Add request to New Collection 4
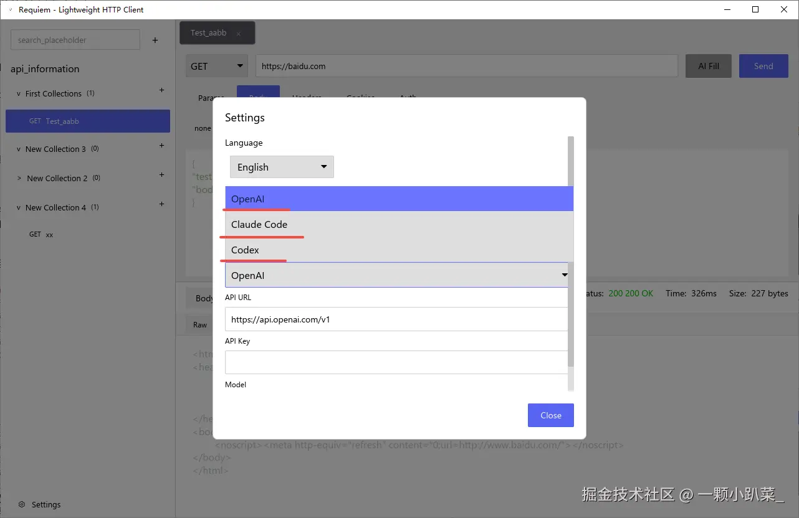 (161, 204)
